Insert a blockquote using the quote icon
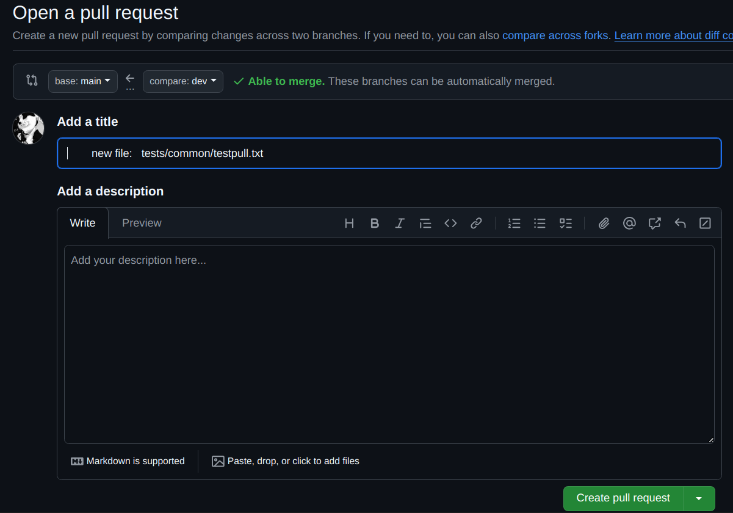The image size is (733, 513). click(425, 223)
